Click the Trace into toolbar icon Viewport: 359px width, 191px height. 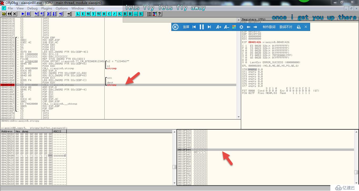(x=49, y=14)
